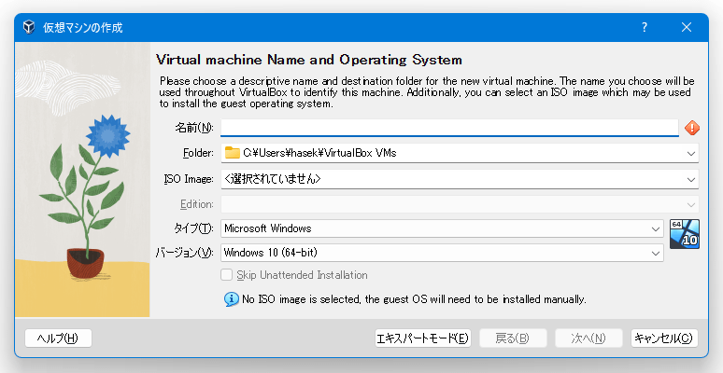The height and width of the screenshot is (373, 723).
Task: Click the 仮想マシンの作成 window title
Action: pos(83,28)
